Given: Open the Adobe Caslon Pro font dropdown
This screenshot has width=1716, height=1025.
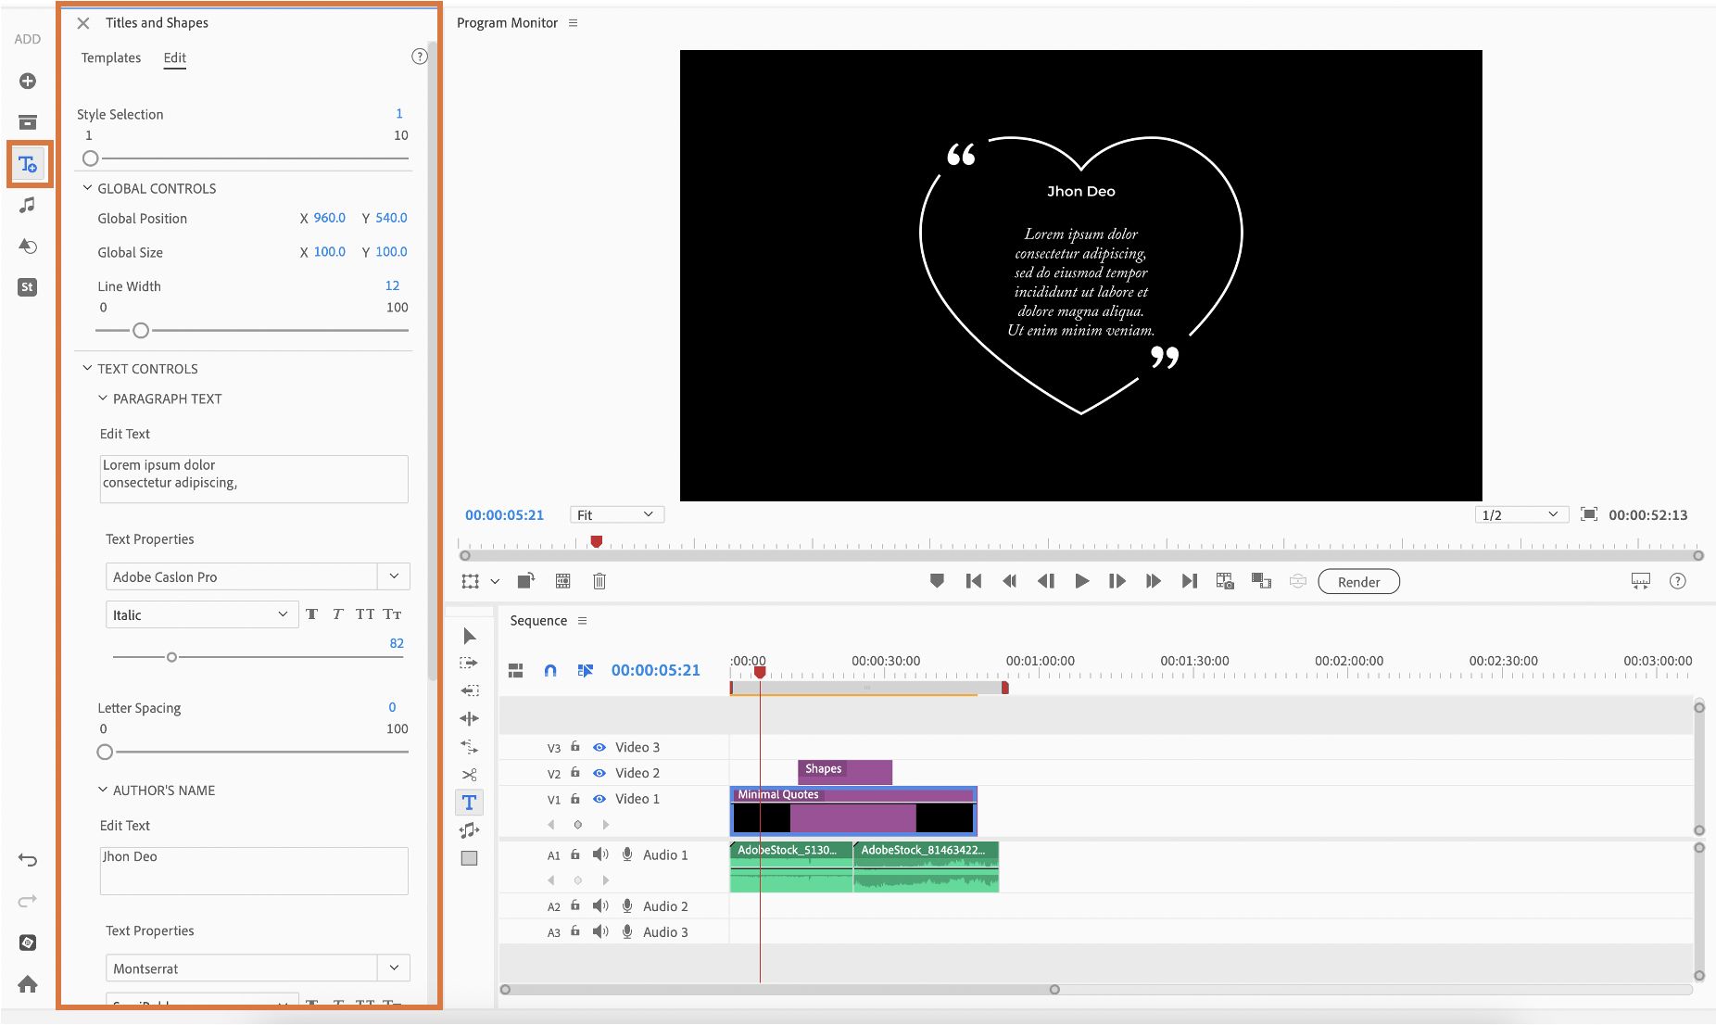Looking at the screenshot, I should [394, 576].
